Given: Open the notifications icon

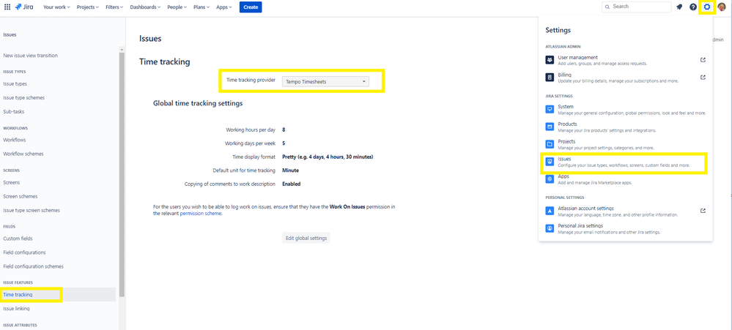Looking at the screenshot, I should (x=679, y=7).
